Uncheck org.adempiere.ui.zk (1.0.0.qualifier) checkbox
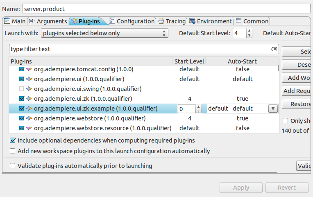 22,99
